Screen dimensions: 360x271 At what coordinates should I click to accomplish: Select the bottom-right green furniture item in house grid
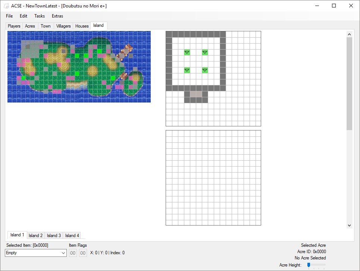coord(205,70)
